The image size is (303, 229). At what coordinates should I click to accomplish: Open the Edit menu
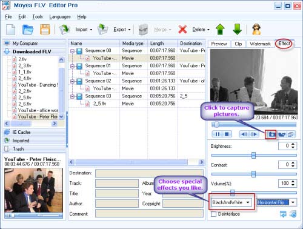coord(22,17)
